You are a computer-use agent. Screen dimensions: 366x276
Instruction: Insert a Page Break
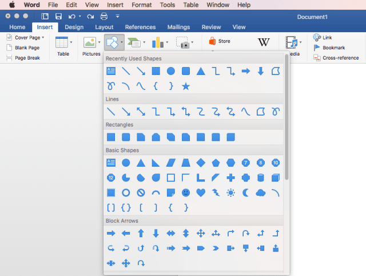27,58
